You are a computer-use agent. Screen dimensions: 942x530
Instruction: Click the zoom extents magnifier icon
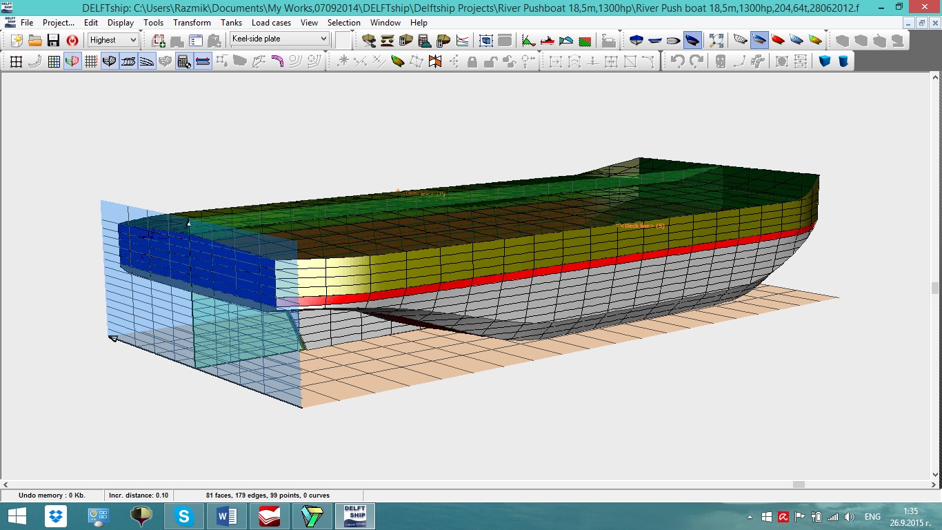click(x=716, y=40)
